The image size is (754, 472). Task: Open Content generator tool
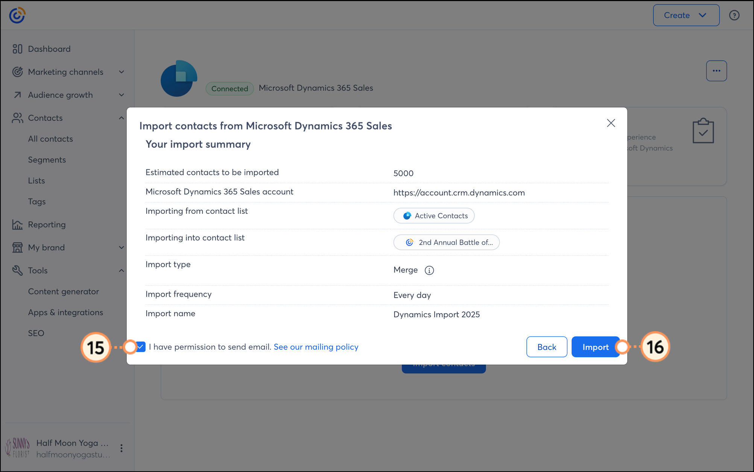click(64, 292)
